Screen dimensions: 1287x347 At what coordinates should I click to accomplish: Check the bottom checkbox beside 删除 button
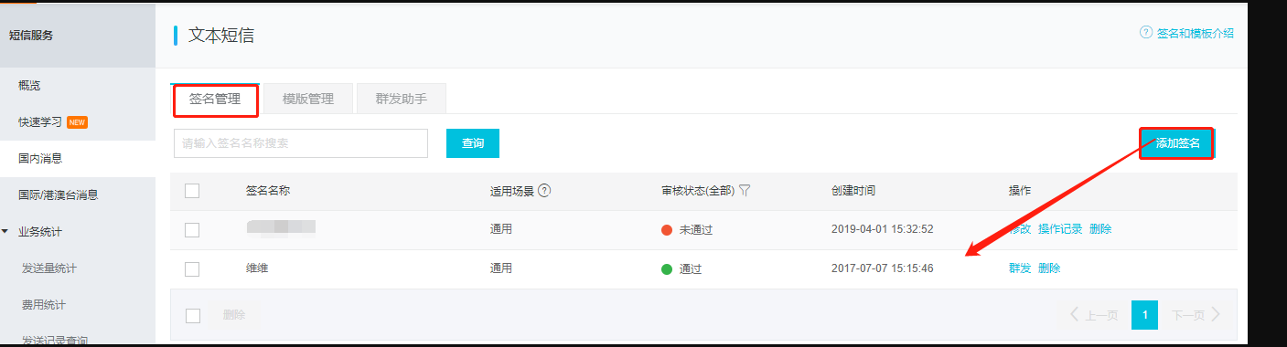(x=192, y=315)
